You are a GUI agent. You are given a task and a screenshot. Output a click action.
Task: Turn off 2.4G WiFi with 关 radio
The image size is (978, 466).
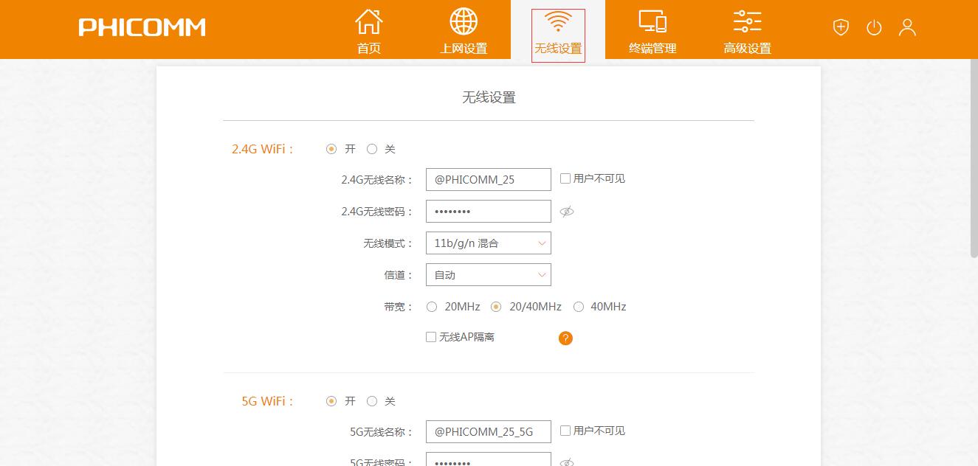[x=372, y=148]
